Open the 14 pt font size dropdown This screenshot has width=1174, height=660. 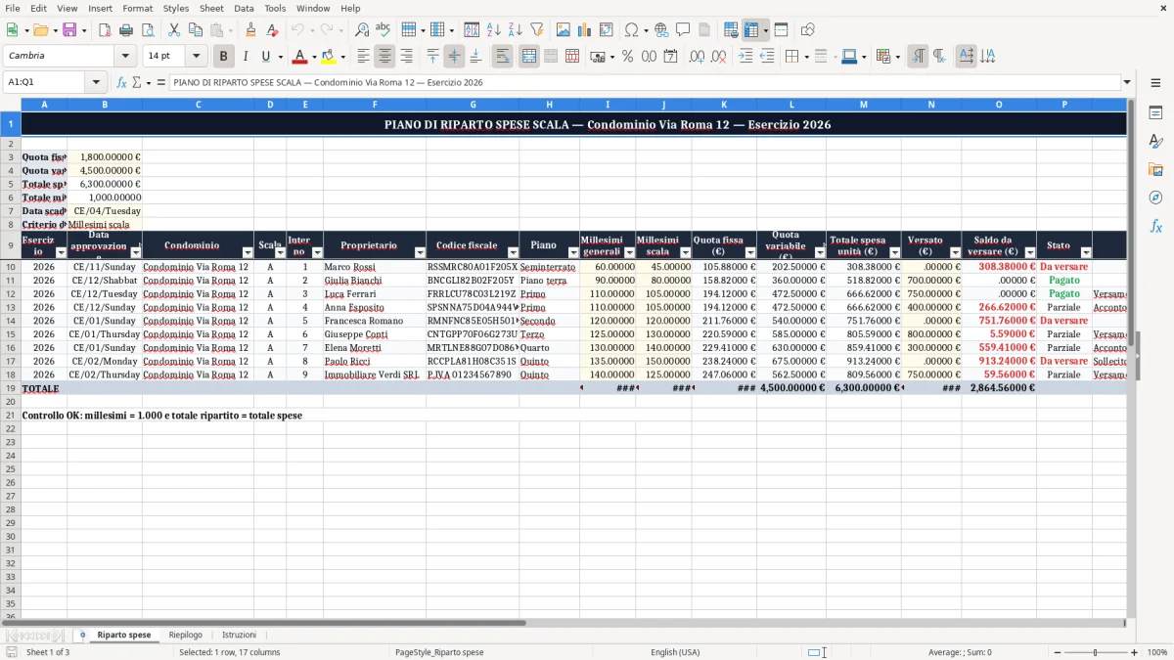pyautogui.click(x=197, y=57)
